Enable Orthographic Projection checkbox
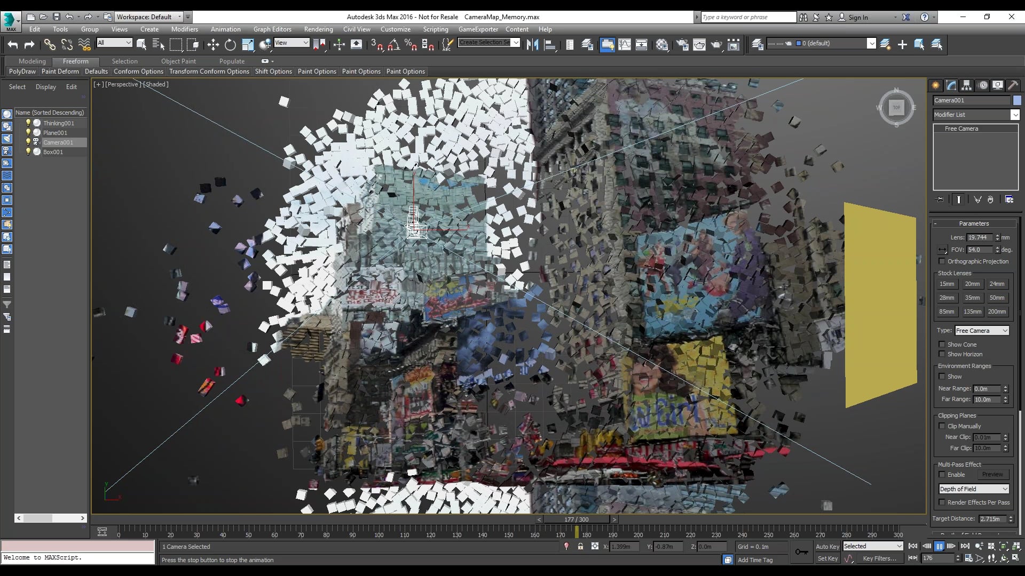Screen dimensions: 1025x576 (x=942, y=261)
